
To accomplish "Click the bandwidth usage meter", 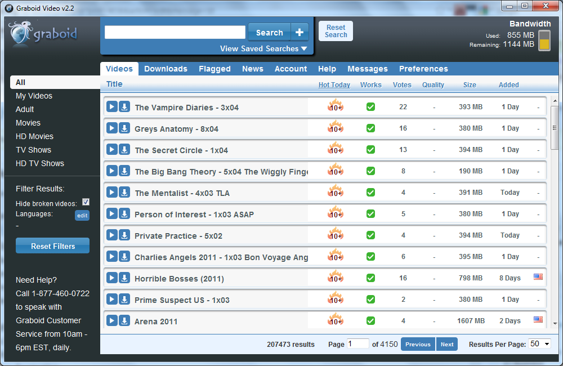I will click(544, 41).
